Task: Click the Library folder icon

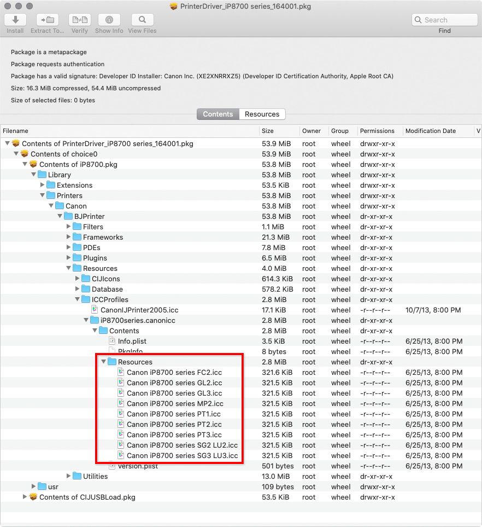Action: 42,175
